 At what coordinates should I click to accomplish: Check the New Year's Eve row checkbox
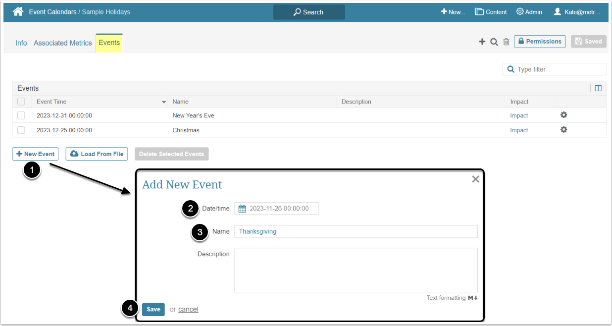[21, 115]
